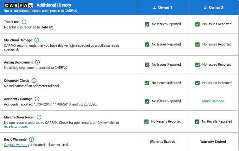Viewport: 239px width, 151px height.
Task: Open the Original warranty link
Action: 16,145
